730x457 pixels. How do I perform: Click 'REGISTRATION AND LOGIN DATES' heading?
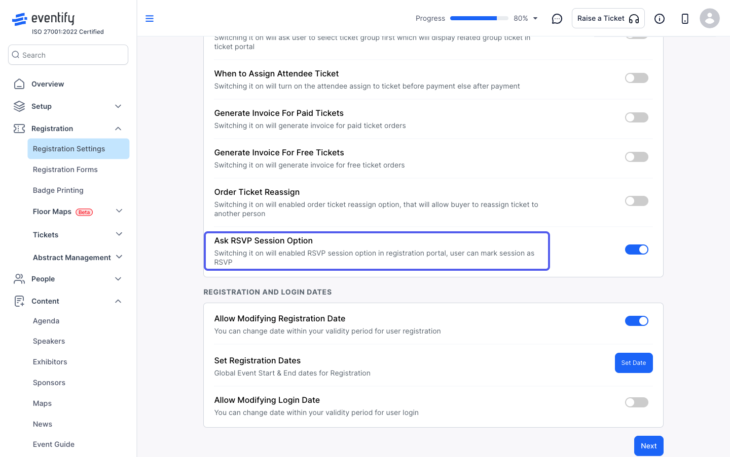[x=268, y=292]
